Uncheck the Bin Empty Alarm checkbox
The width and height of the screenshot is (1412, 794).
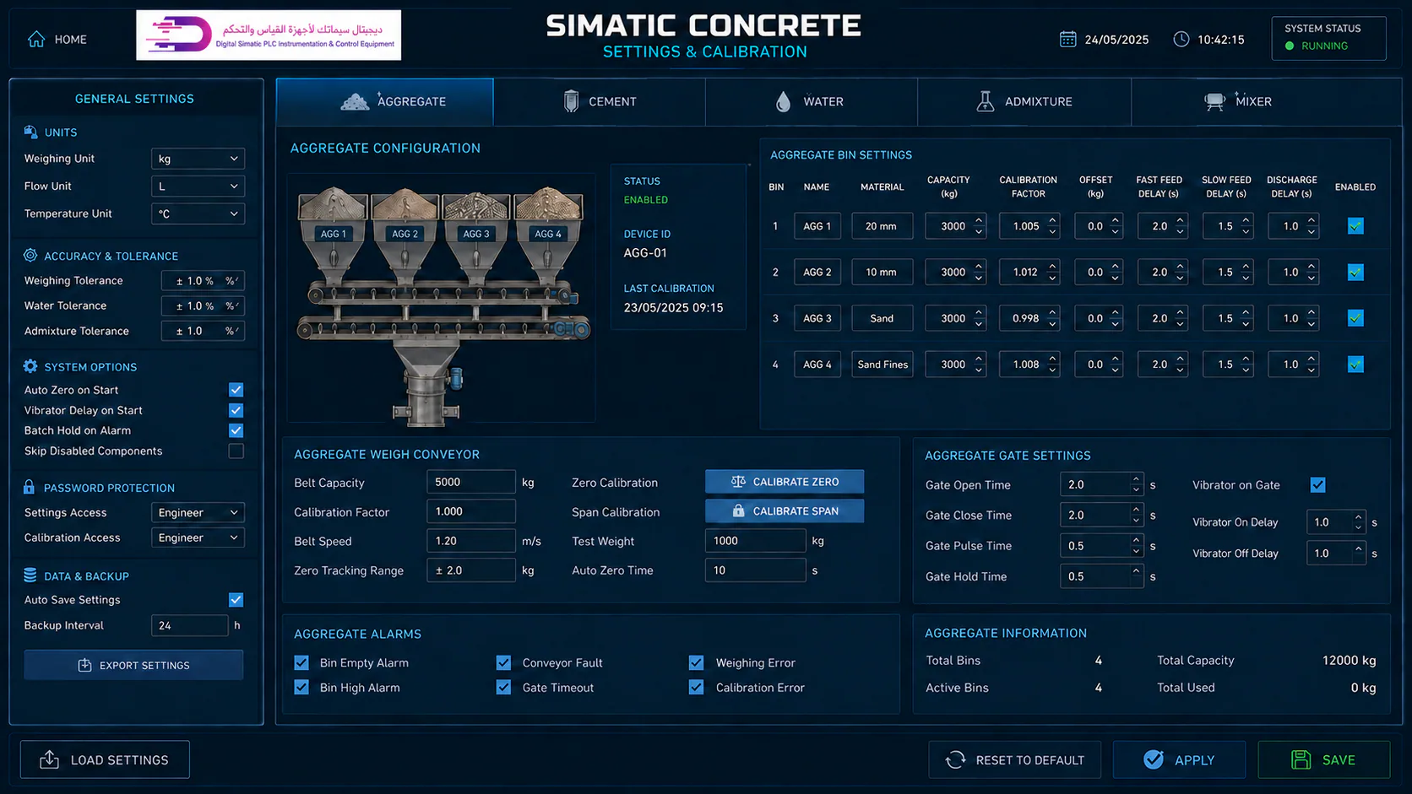(x=301, y=662)
